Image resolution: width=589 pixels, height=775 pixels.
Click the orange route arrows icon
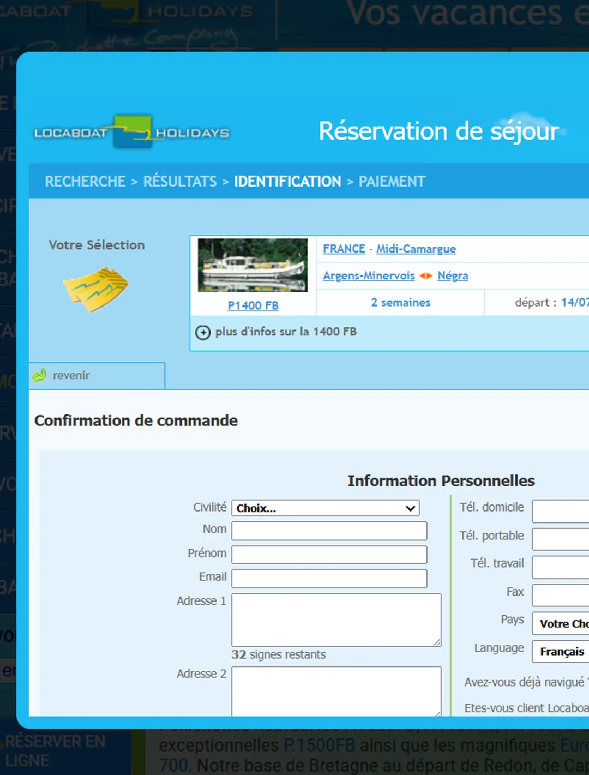coord(426,276)
